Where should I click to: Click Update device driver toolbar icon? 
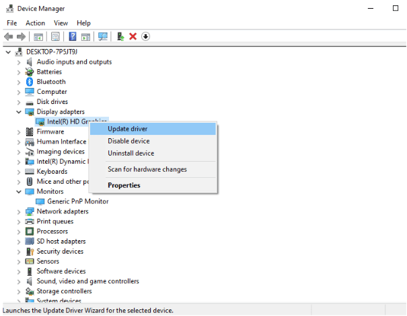click(120, 36)
